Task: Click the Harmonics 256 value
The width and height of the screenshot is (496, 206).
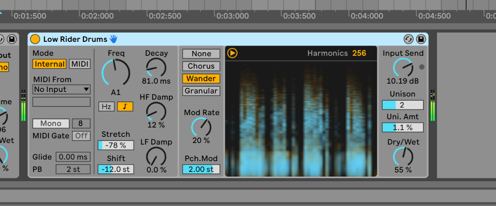Action: (359, 53)
